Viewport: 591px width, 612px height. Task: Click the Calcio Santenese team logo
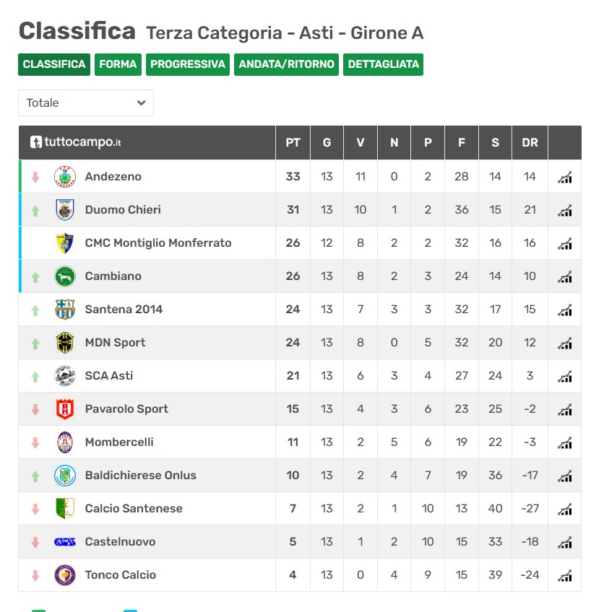click(x=65, y=509)
